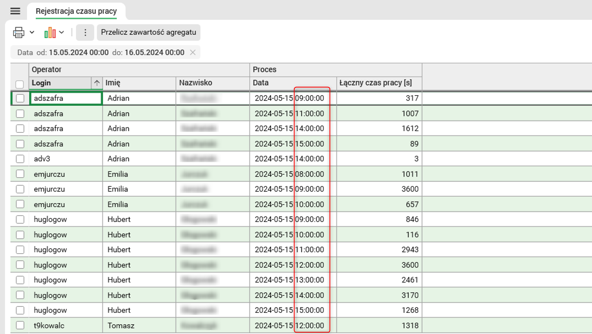
Task: Check the huglogow row with 116 seconds
Action: pos(20,235)
